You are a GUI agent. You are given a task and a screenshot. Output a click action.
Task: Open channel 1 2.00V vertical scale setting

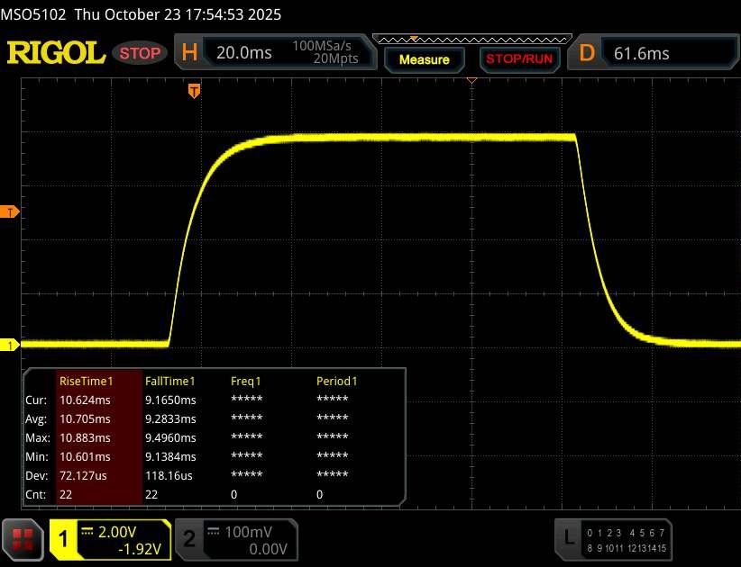click(x=126, y=531)
